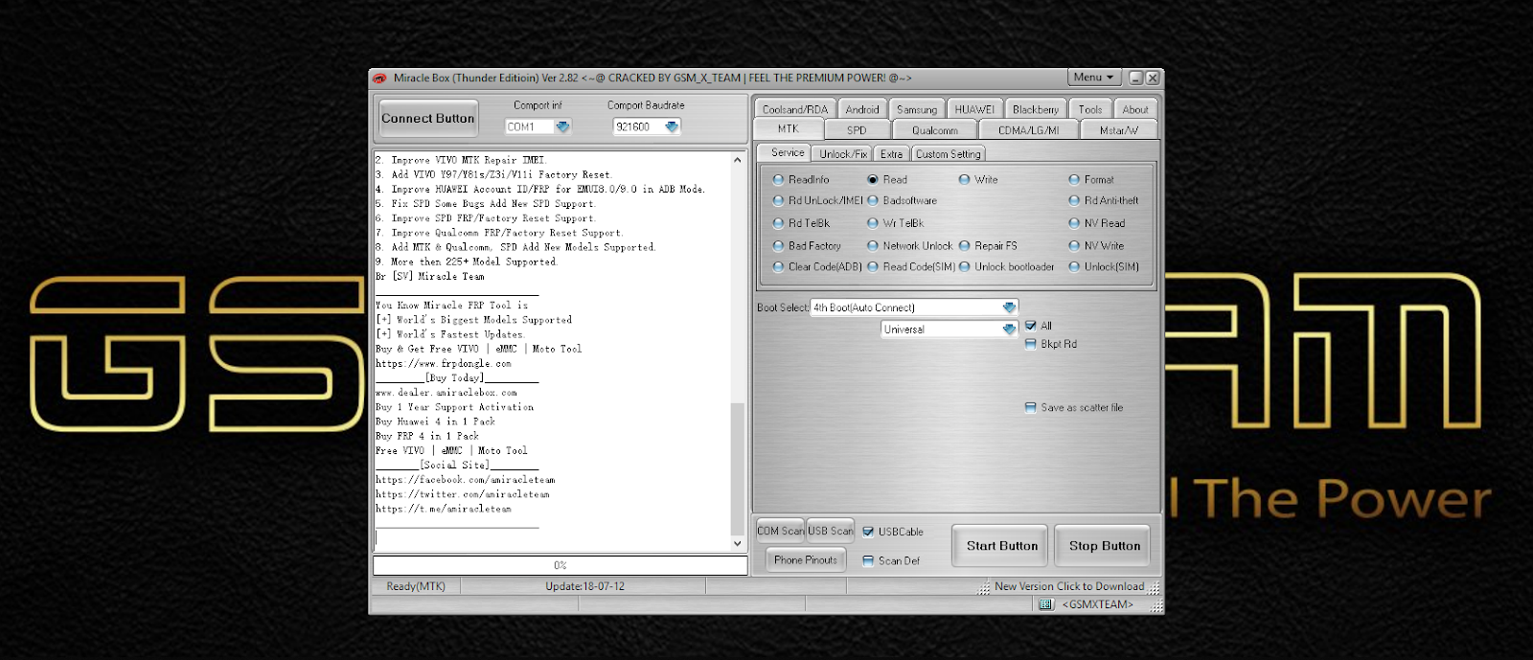Switch to the SPD tab
Viewport: 1533px width, 660px height.
pos(857,129)
